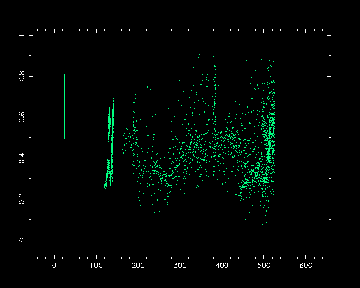Click the x-axis label 400
The width and height of the screenshot is (360, 288).
222,266
